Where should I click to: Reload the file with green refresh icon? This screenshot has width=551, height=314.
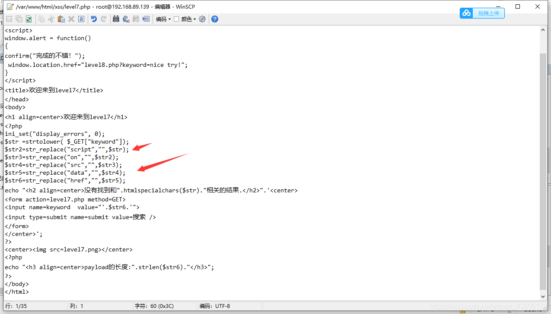click(x=29, y=19)
